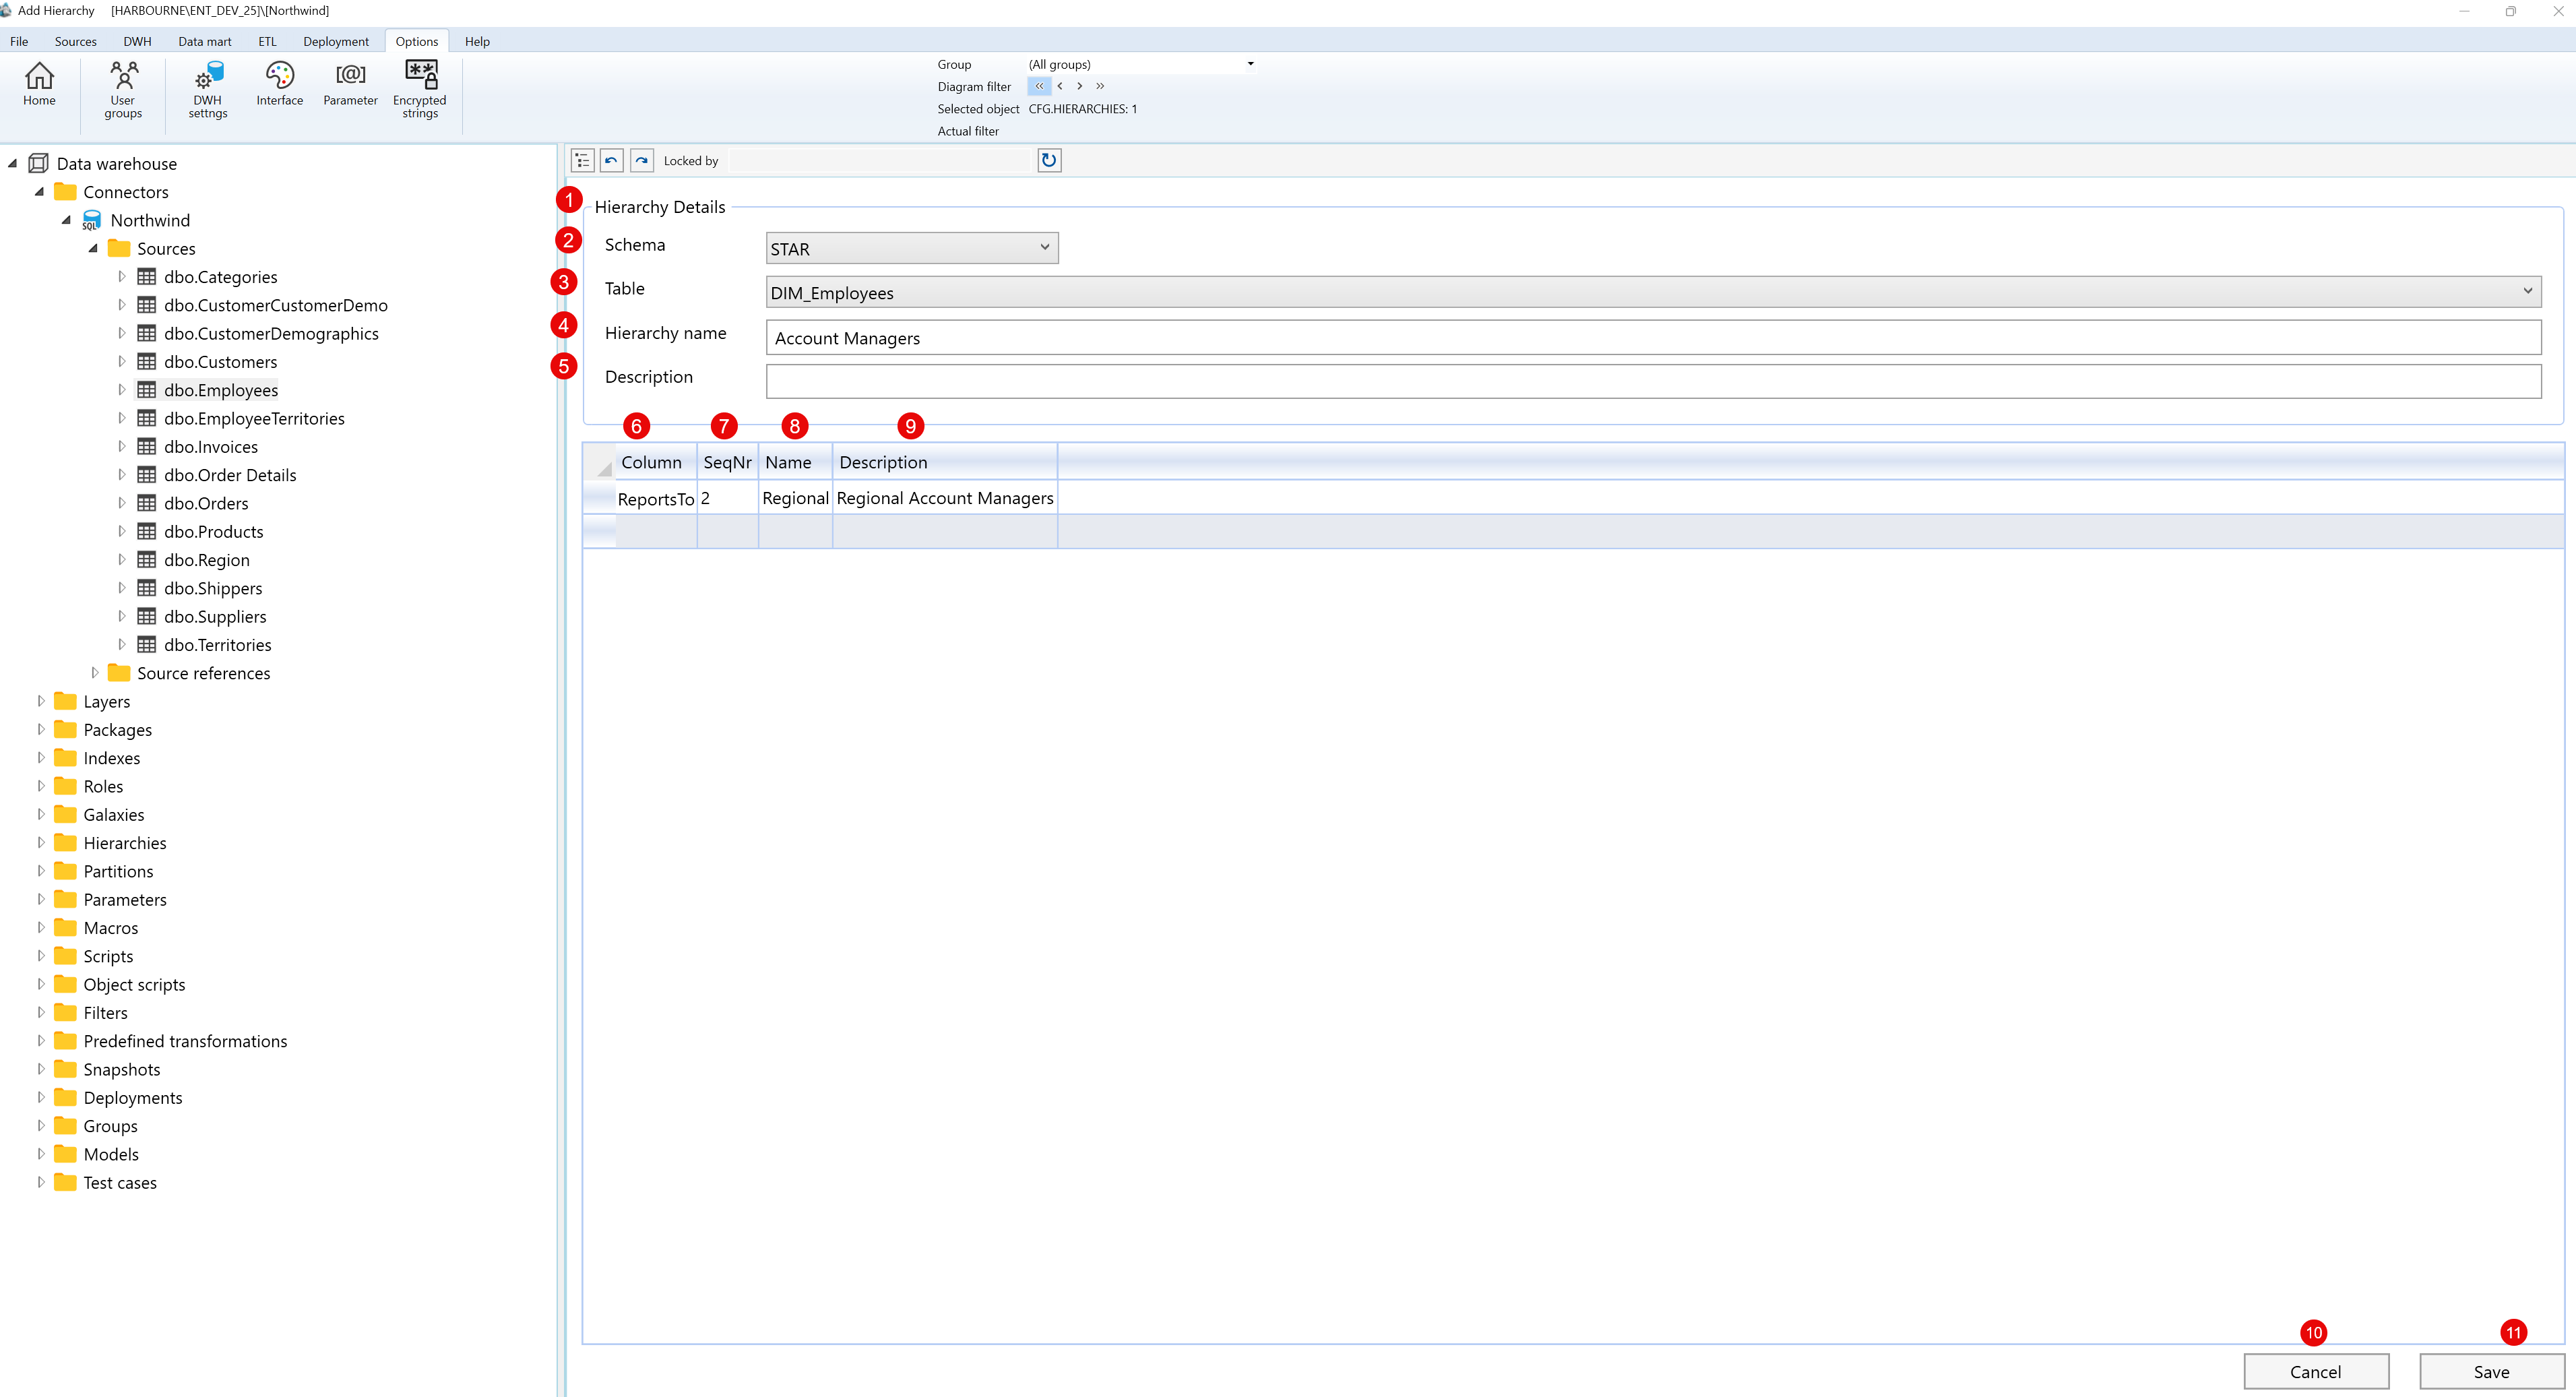Screen dimensions: 2576x1397
Task: Expand the Source references folder
Action: coord(95,673)
